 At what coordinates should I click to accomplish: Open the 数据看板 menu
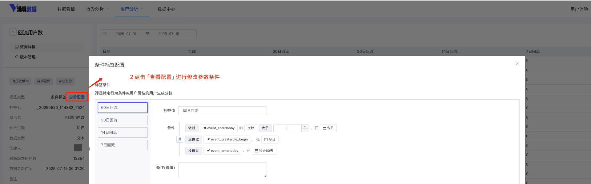point(66,9)
